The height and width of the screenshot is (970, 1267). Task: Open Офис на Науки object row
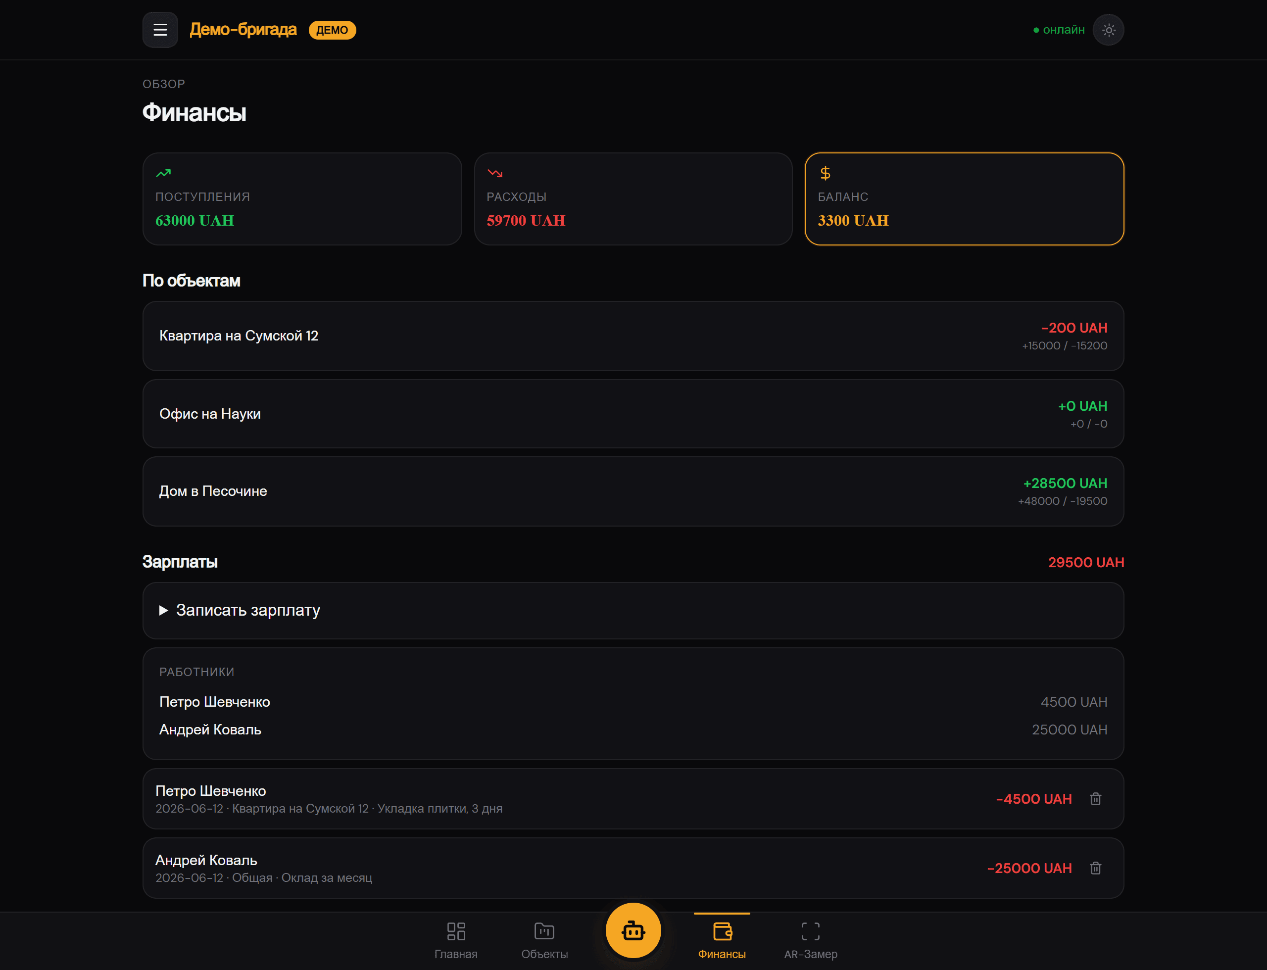click(x=633, y=413)
